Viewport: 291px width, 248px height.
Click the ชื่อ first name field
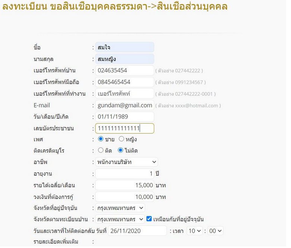[124, 48]
